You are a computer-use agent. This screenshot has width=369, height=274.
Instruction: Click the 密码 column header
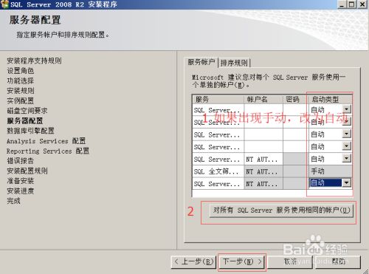296,99
